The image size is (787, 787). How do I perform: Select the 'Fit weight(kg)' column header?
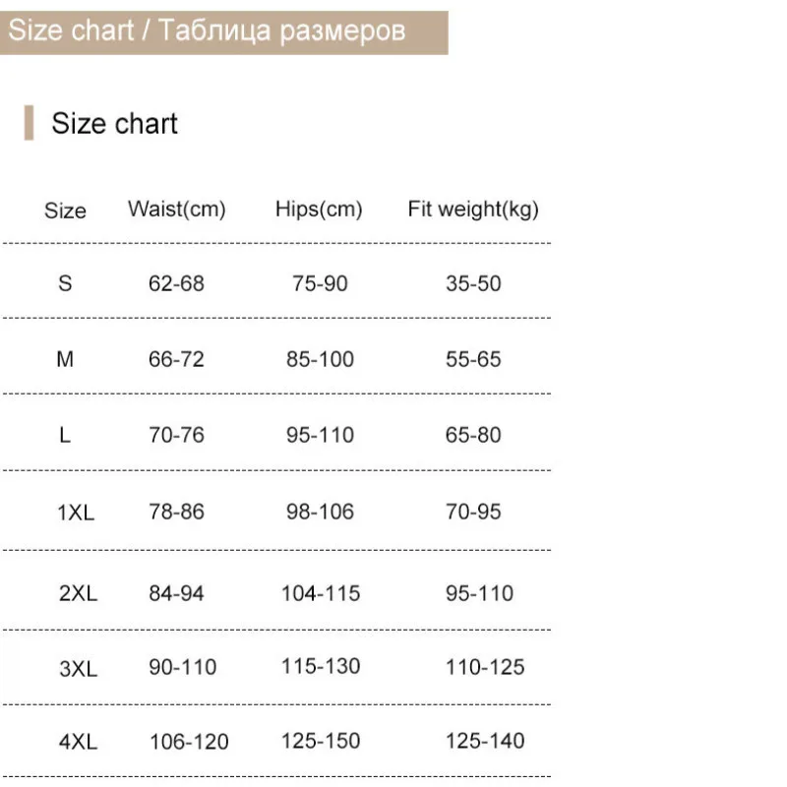pyautogui.click(x=473, y=209)
